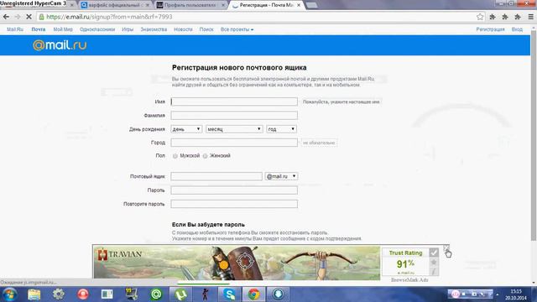The width and height of the screenshot is (537, 302).
Task: Close the Профиль пользователя tab
Action: click(x=223, y=5)
